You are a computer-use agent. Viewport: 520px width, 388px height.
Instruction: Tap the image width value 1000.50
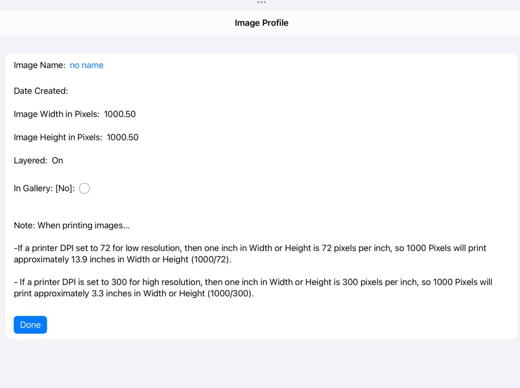point(120,114)
